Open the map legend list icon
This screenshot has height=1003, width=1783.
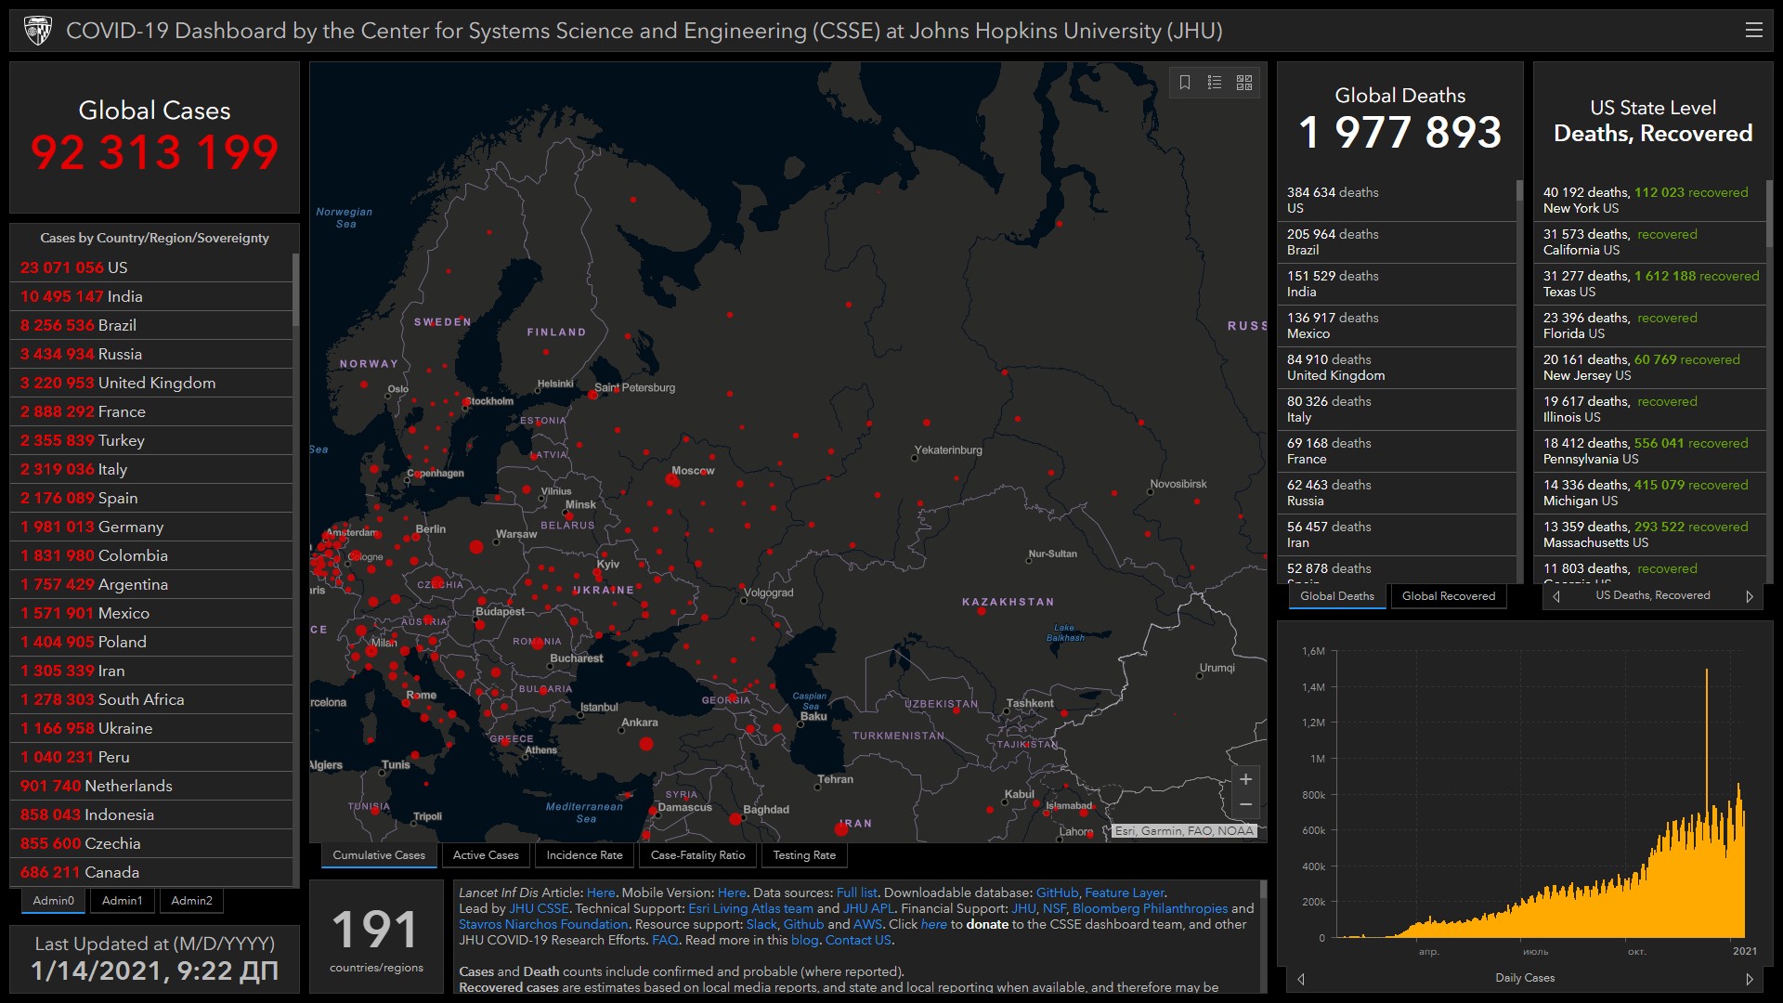coord(1214,83)
